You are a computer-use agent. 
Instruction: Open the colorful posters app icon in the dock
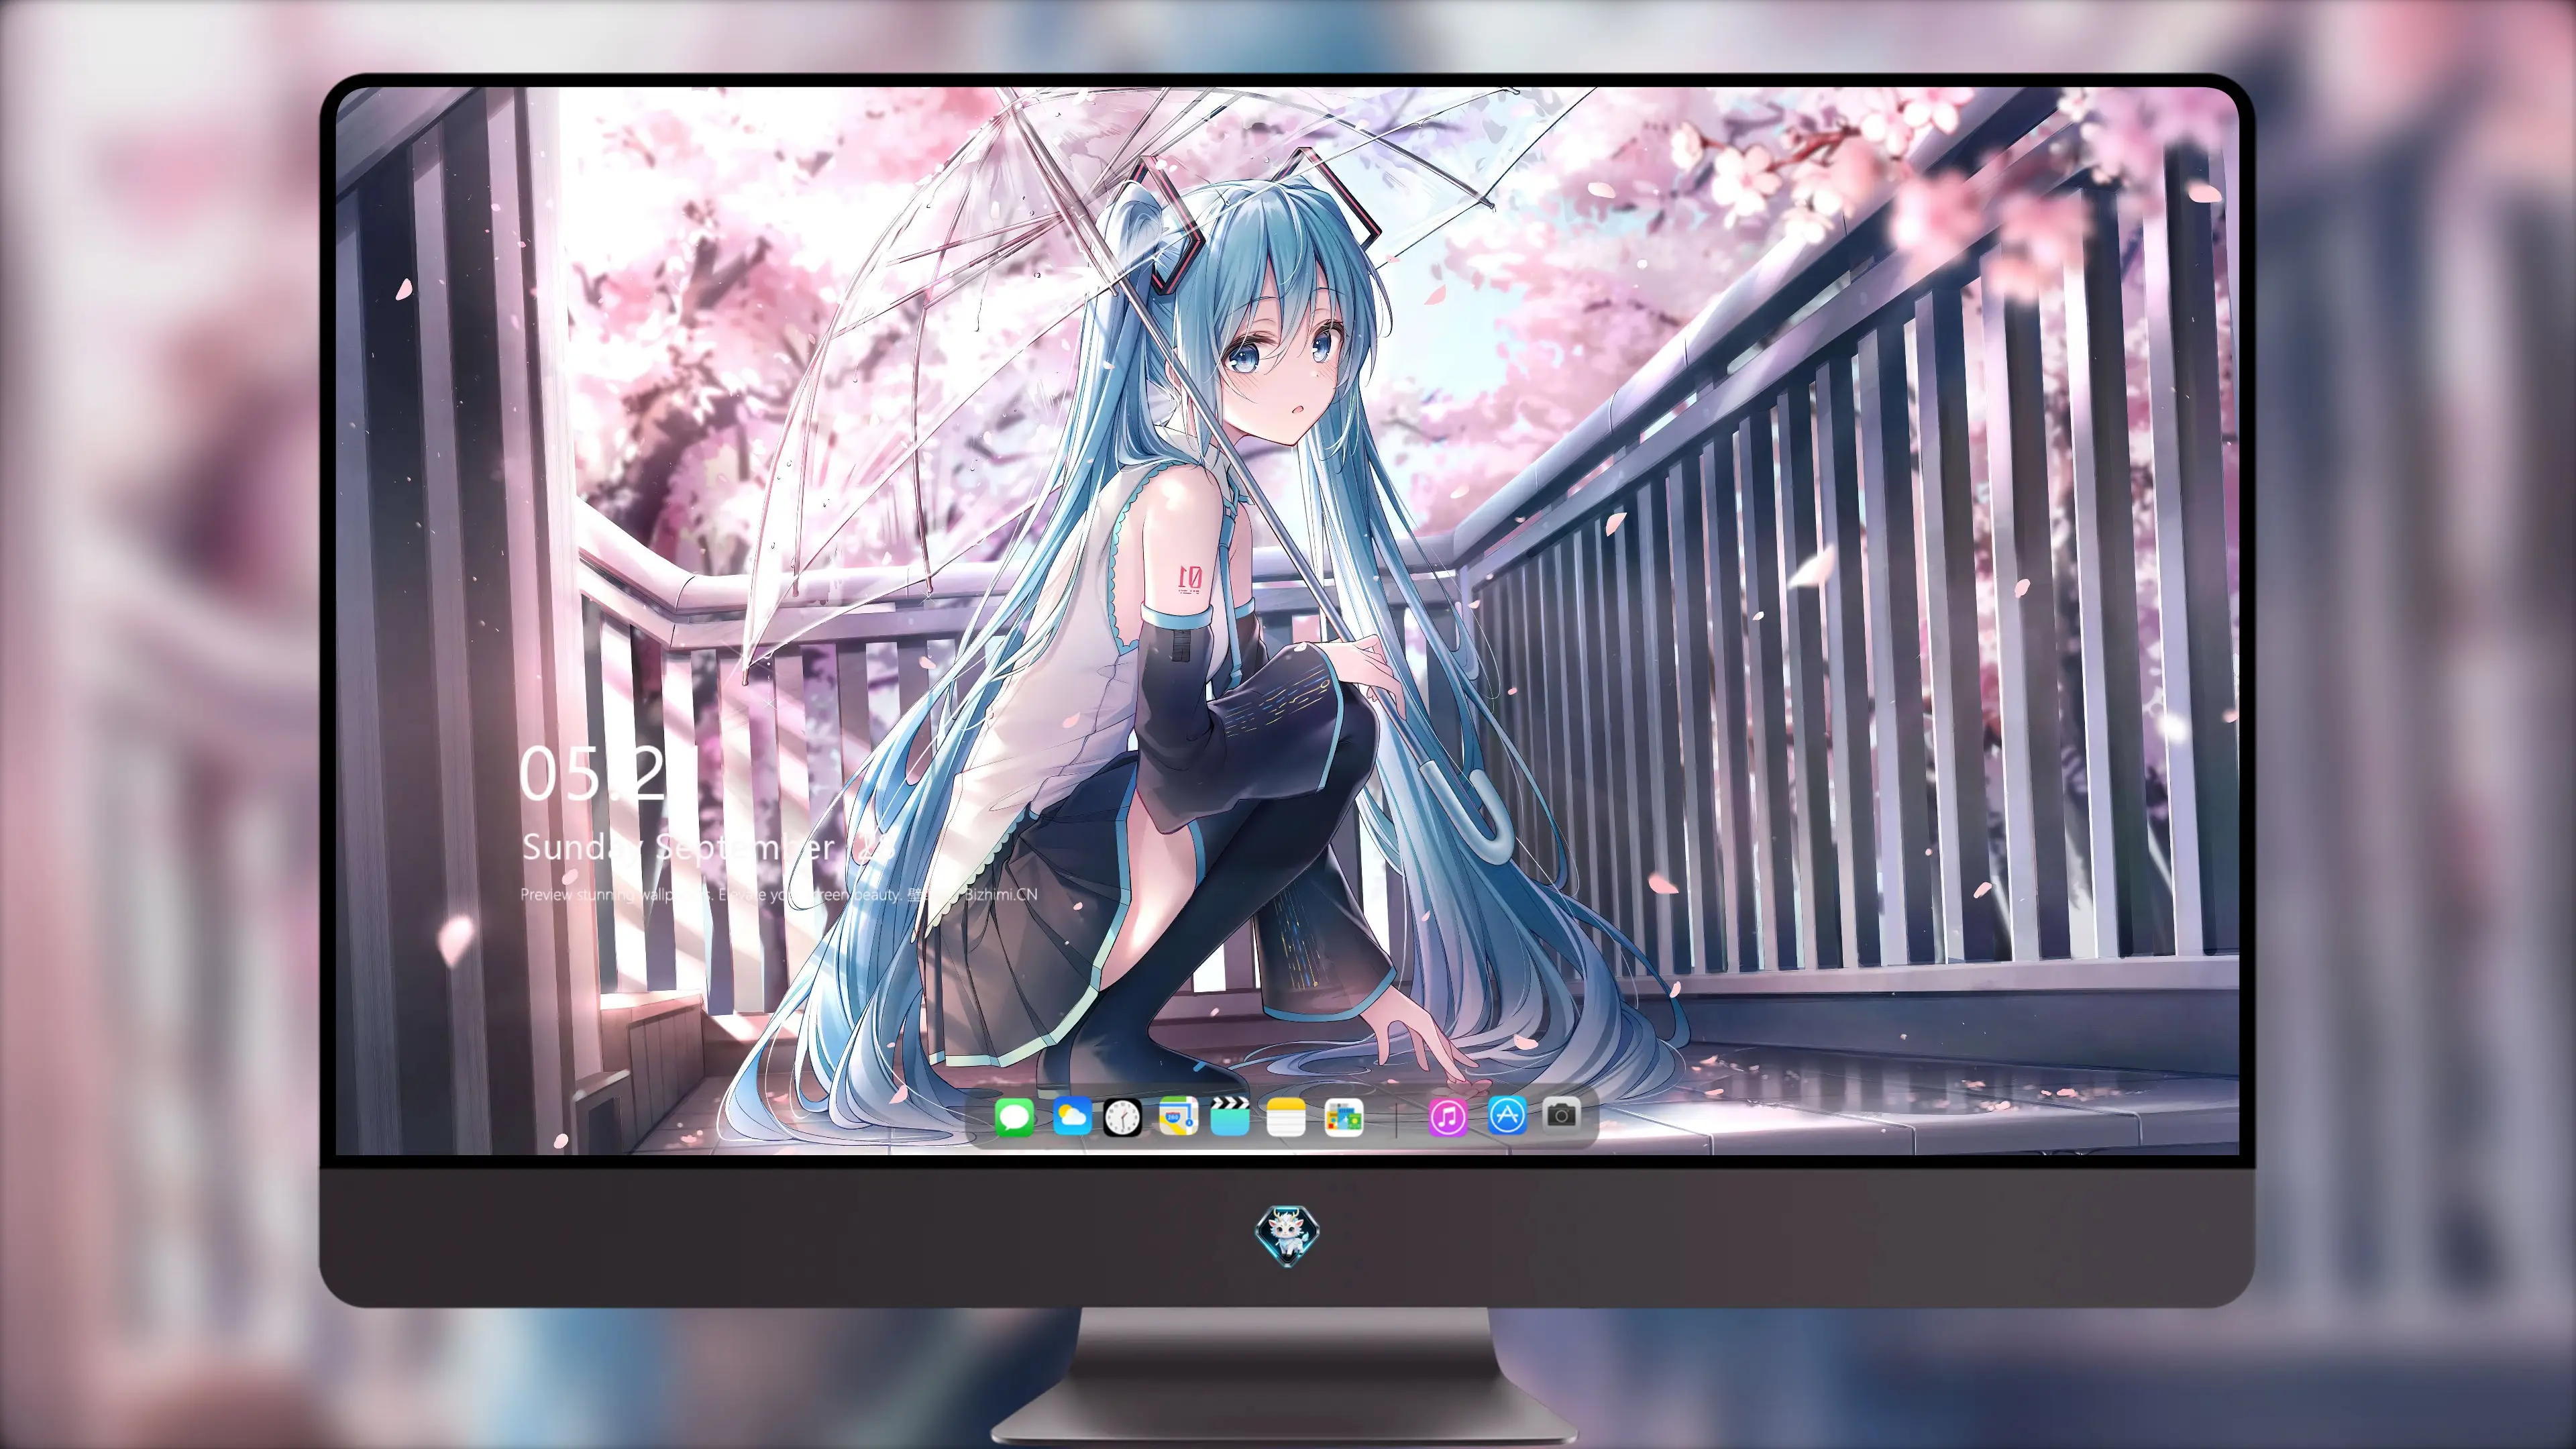1343,1117
